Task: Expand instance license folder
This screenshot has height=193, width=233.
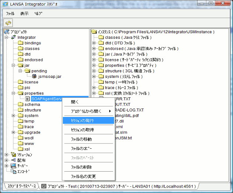Action: tap(94, 60)
